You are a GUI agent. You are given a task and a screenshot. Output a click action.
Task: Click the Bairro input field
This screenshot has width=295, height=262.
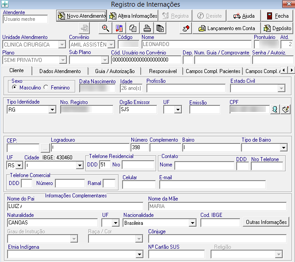point(211,147)
